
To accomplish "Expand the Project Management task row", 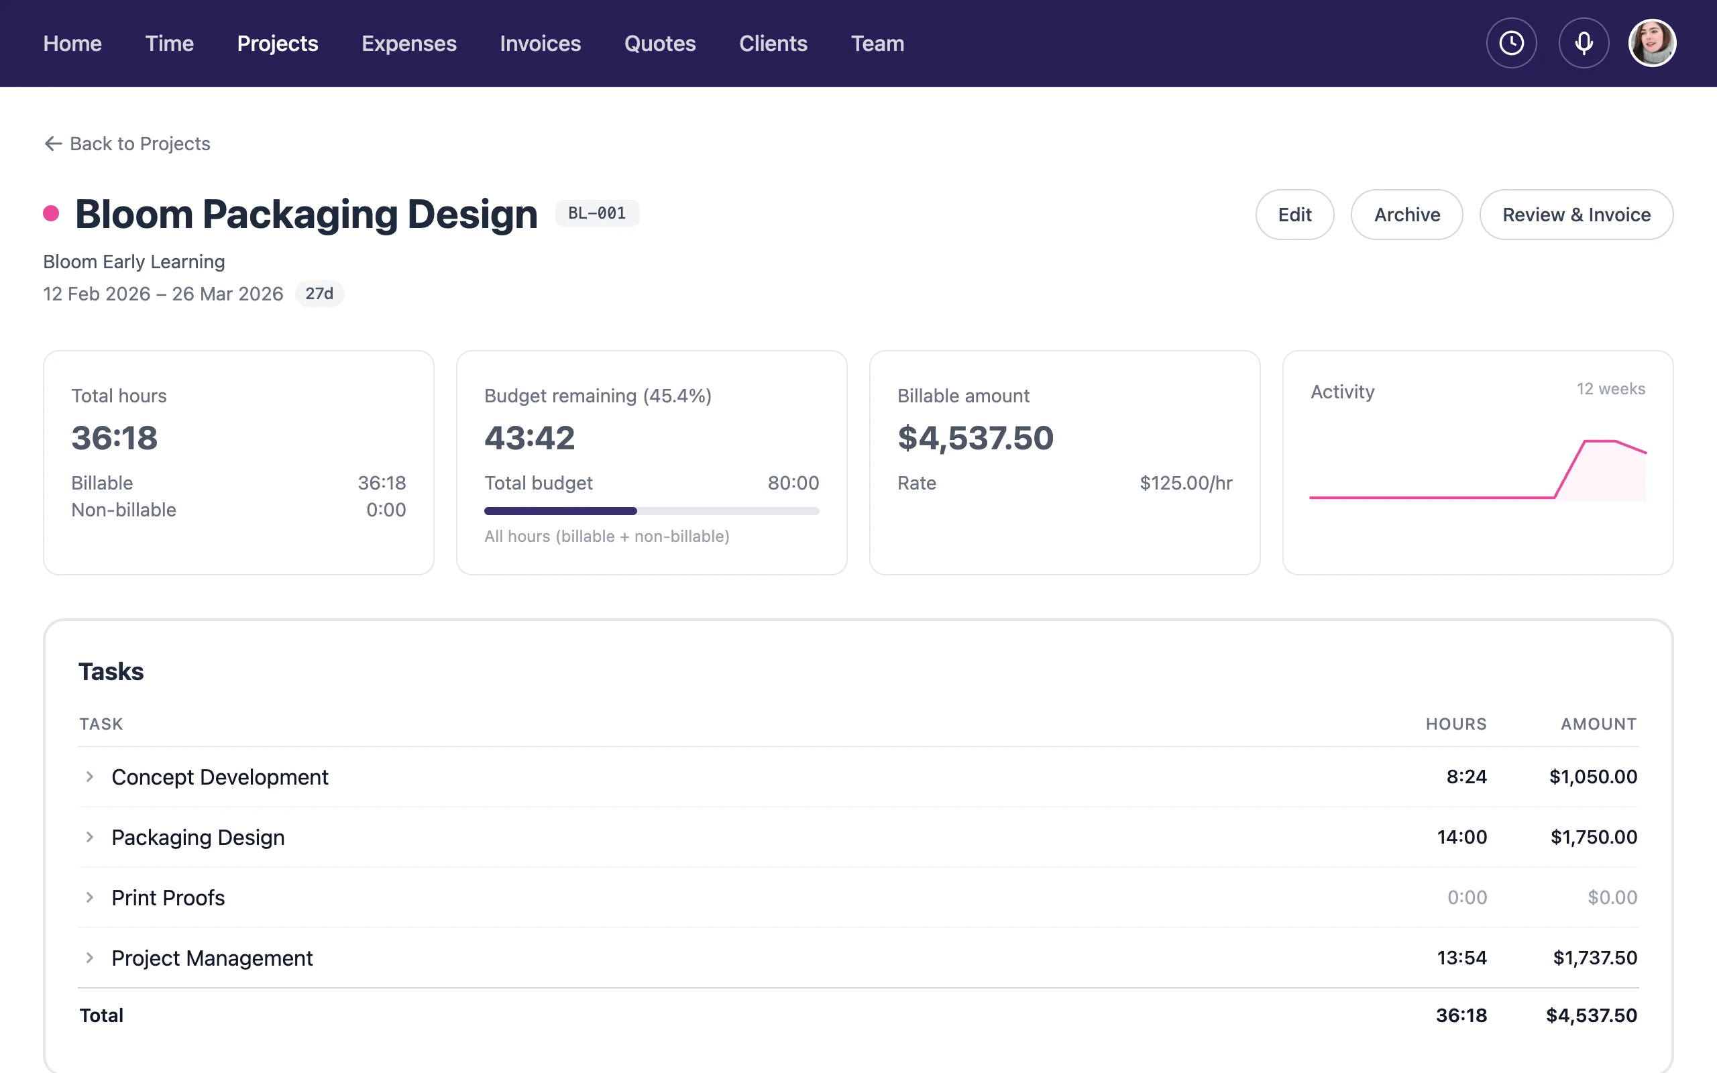I will pos(89,958).
